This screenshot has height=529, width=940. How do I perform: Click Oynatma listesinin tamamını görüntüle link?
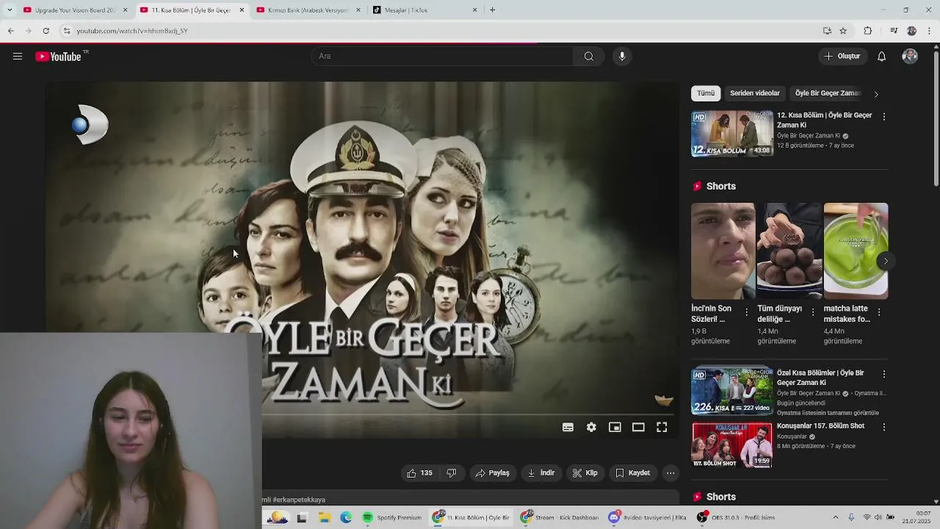[828, 413]
